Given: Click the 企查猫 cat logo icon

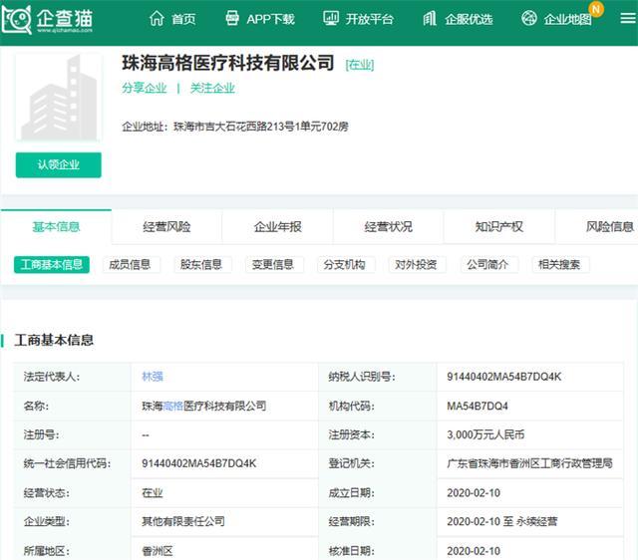Looking at the screenshot, I should coord(17,19).
